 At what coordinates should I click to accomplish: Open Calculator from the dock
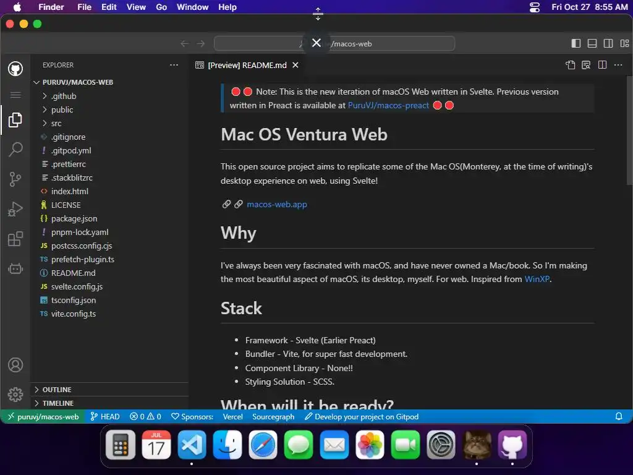click(121, 445)
